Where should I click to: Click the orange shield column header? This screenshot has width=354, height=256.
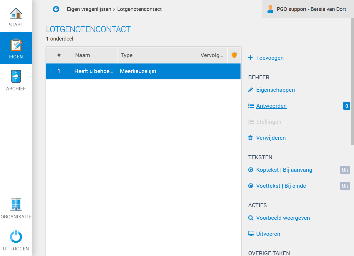tap(234, 55)
